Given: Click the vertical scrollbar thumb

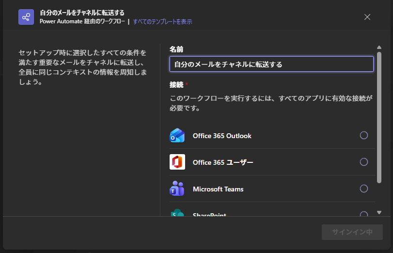Looking at the screenshot, I should [379, 117].
